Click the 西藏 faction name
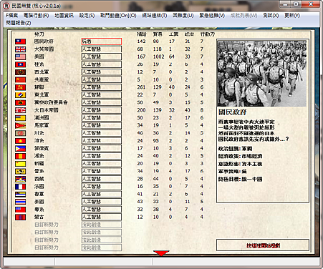The width and height of the screenshot is (323, 269). point(39,179)
